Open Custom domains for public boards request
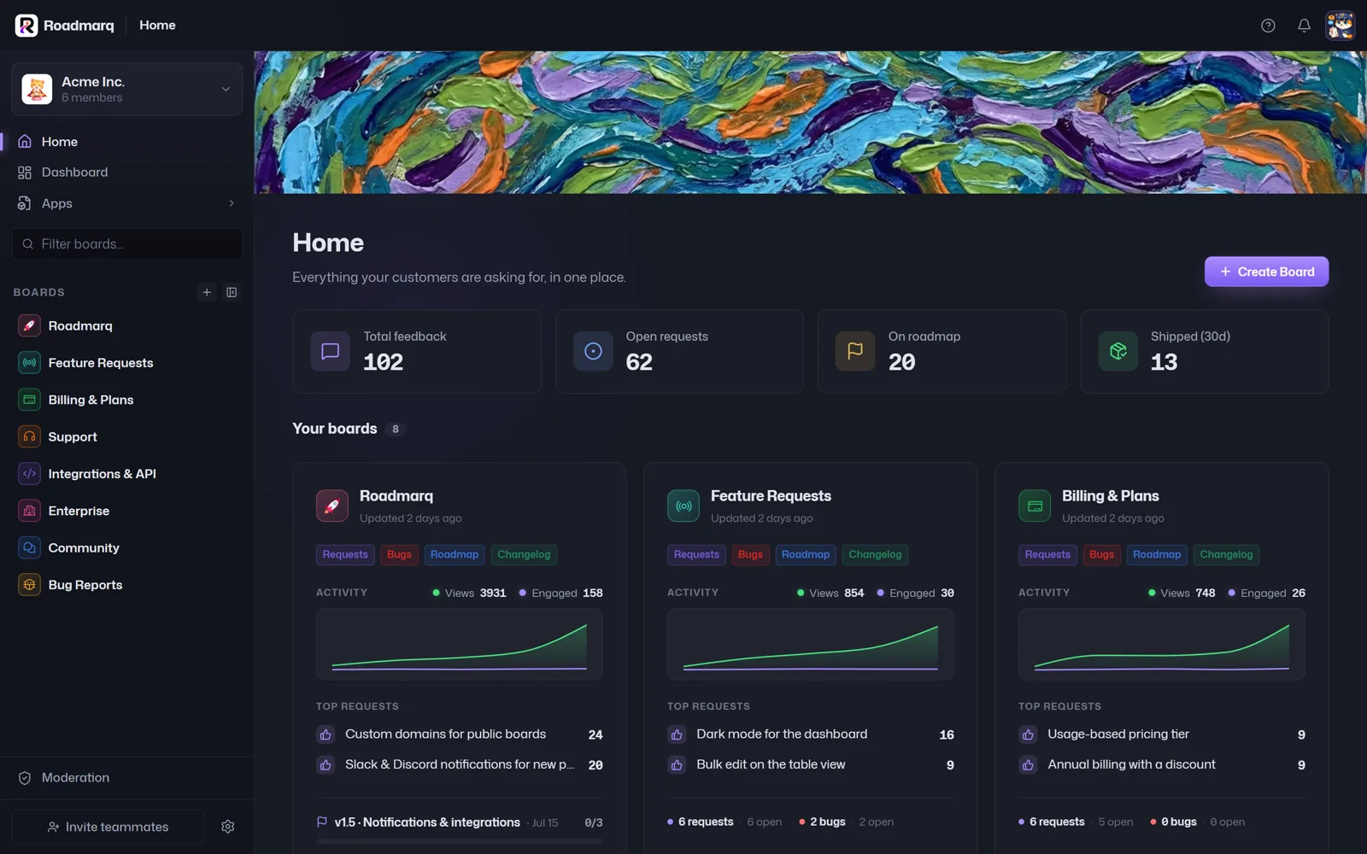Screen dimensions: 1367x854 point(445,734)
